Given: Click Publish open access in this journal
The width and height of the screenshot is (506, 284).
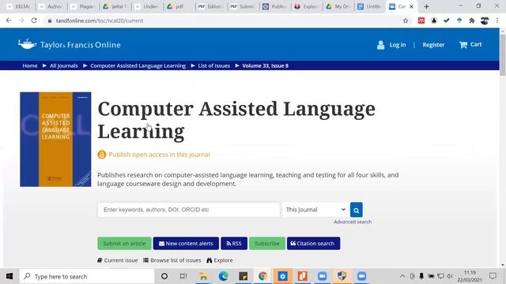Looking at the screenshot, I should (x=159, y=155).
